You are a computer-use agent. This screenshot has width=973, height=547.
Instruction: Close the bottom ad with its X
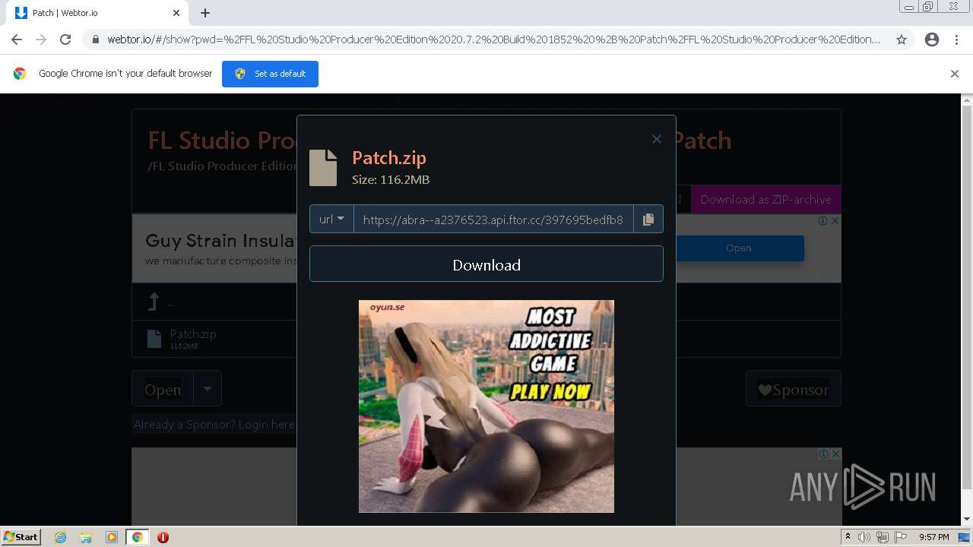[835, 454]
